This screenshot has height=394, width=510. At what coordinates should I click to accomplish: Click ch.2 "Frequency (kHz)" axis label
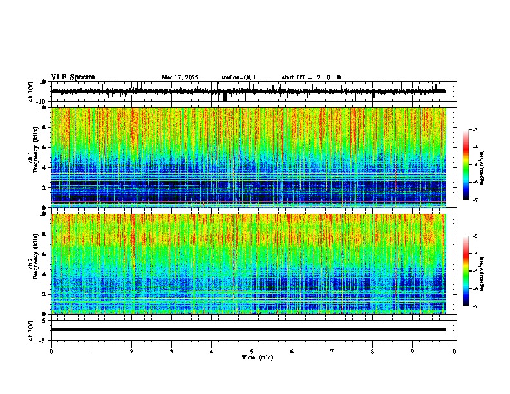[35, 256]
